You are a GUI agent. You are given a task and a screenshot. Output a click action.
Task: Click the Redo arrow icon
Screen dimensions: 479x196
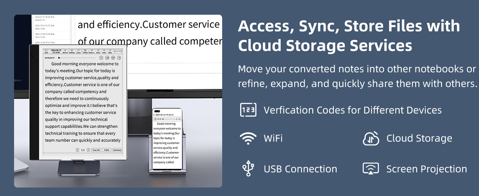pos(110,51)
